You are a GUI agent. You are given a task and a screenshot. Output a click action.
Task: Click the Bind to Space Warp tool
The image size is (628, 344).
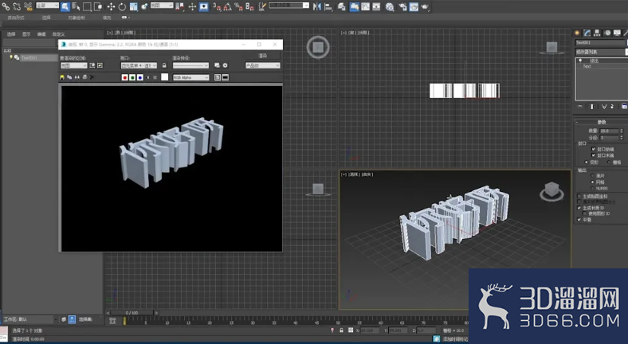[28, 6]
